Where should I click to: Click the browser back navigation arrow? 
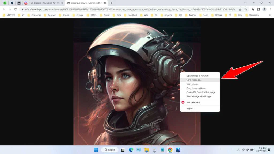pos(4,9)
